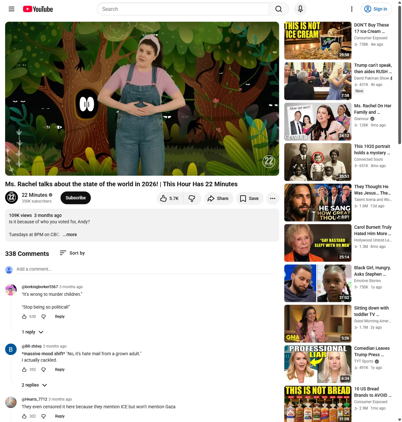Click the Add a comment field
Viewport: 402px width, 422px height.
point(146,269)
